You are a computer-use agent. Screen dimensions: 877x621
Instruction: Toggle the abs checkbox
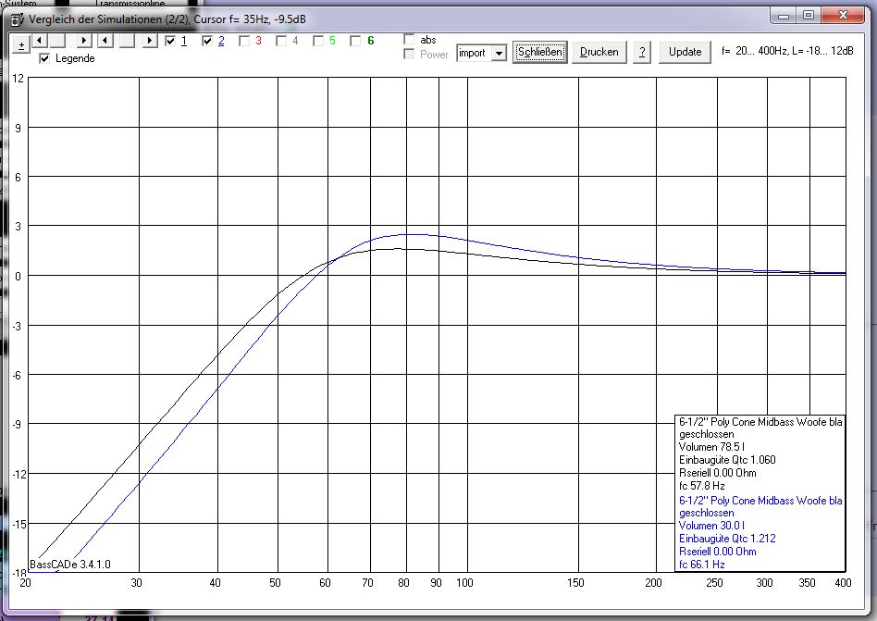tap(410, 39)
